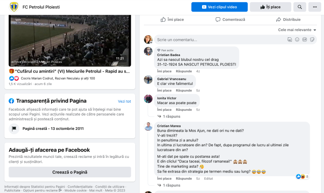324x193 pixels.
Task: Like Gabriel Vranceanu's comment
Action: 164,90
